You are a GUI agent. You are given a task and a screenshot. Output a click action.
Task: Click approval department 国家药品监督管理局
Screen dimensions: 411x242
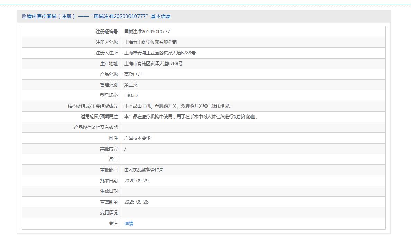pos(144,170)
